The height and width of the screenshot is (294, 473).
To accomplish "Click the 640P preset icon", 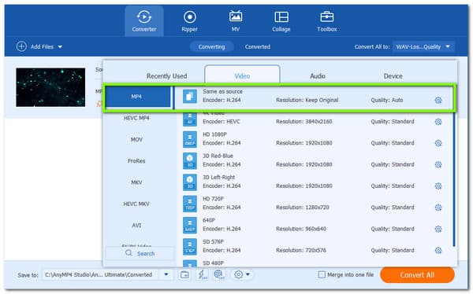I will click(190, 225).
